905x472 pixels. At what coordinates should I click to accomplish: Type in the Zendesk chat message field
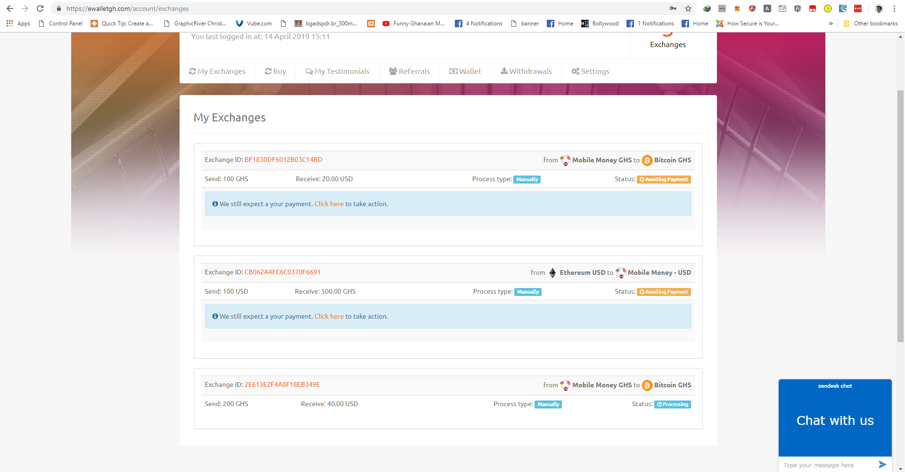coord(825,465)
